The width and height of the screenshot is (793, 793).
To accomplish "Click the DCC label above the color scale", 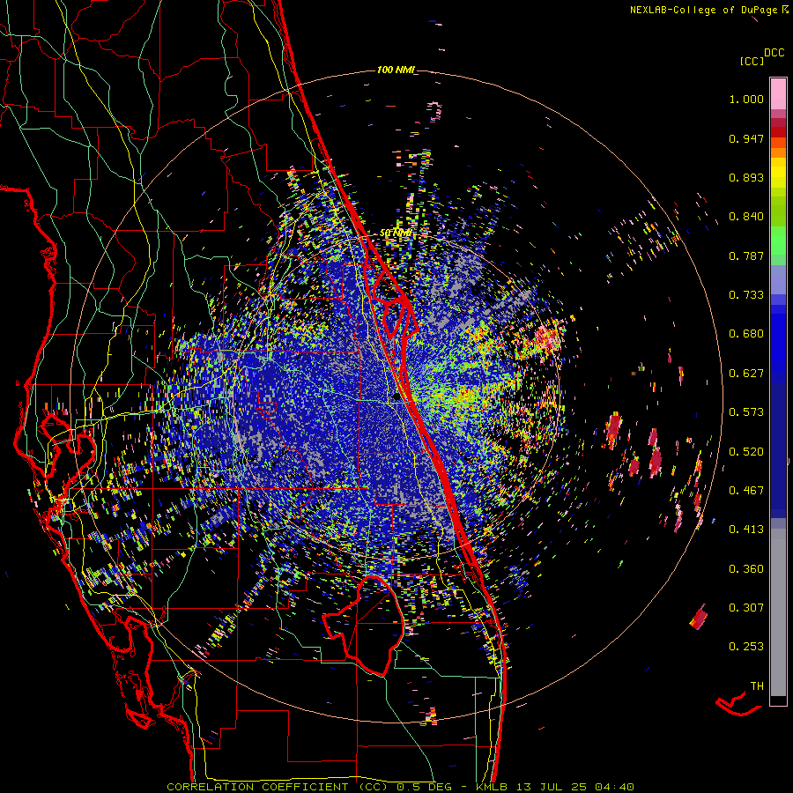I will 774,53.
